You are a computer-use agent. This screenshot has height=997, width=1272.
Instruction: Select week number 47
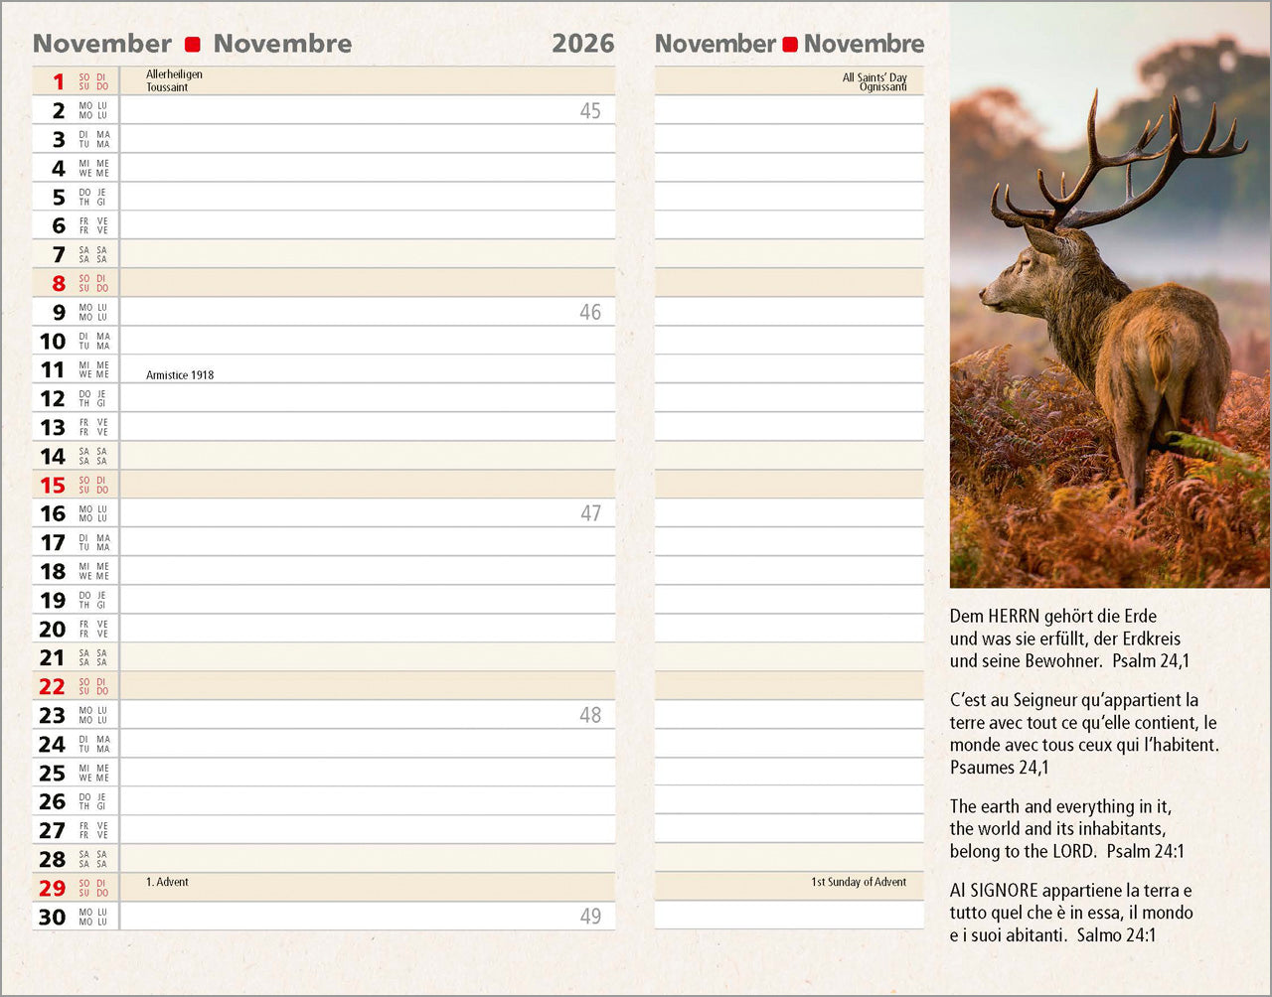[590, 513]
